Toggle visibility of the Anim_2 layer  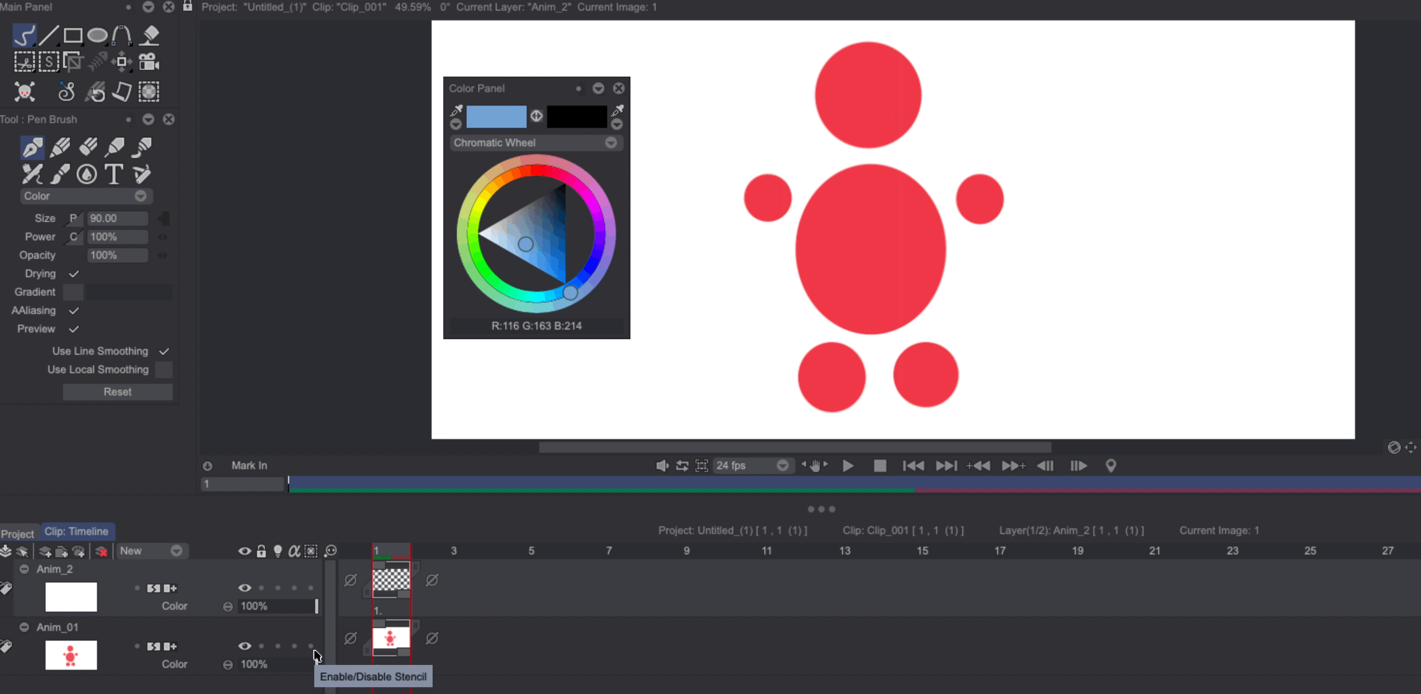pos(245,587)
